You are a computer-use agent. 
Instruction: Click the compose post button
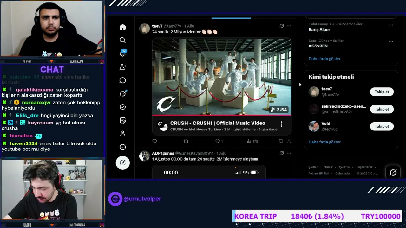pos(123,163)
